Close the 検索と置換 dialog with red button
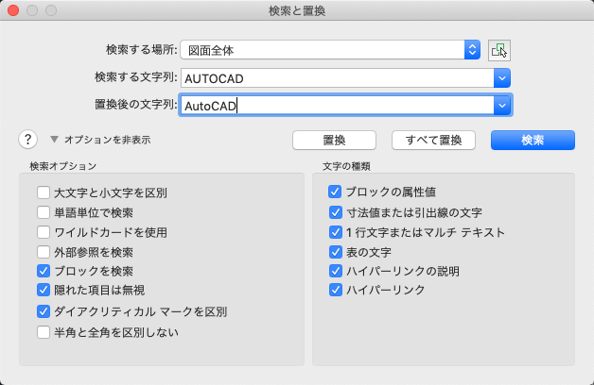 coord(13,10)
